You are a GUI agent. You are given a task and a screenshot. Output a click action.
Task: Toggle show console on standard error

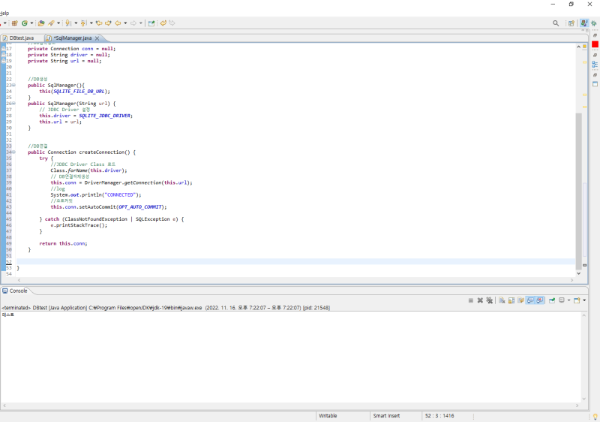click(540, 300)
